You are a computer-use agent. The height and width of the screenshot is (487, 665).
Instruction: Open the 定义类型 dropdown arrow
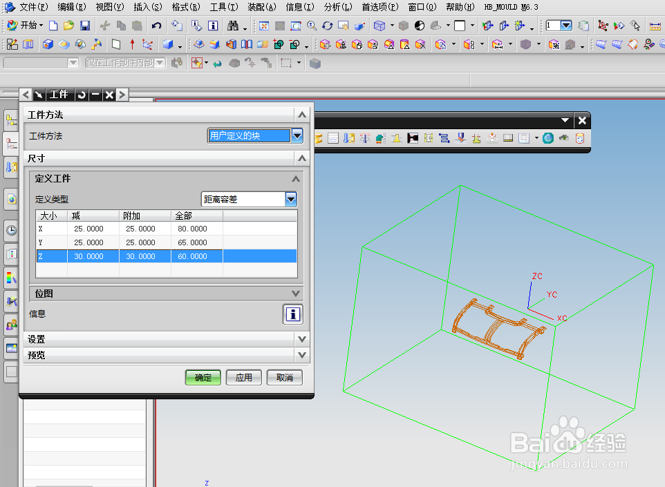pyautogui.click(x=291, y=199)
